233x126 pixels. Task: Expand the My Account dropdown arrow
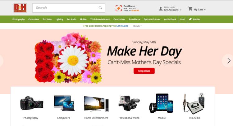(x=181, y=10)
